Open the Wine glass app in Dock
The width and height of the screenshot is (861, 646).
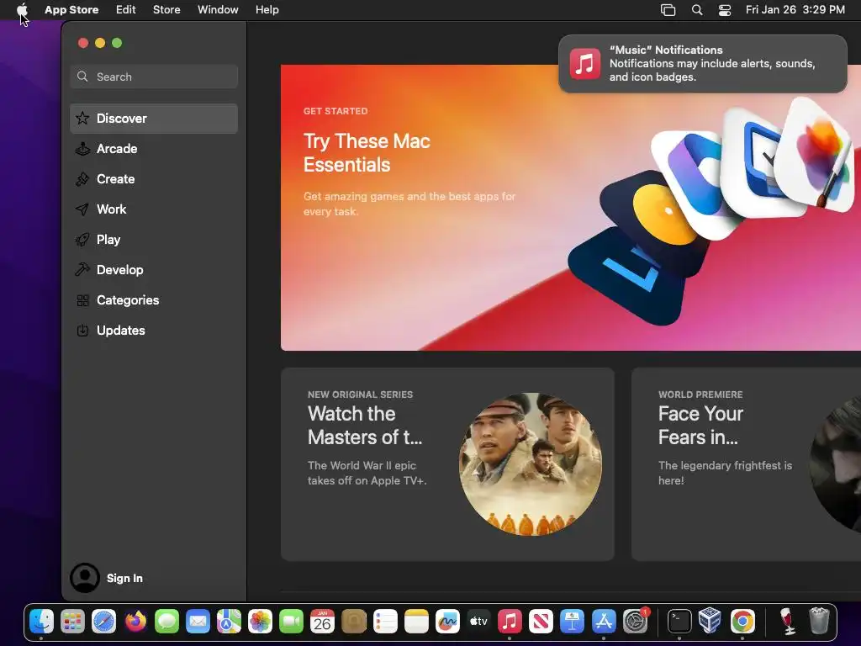(x=787, y=622)
